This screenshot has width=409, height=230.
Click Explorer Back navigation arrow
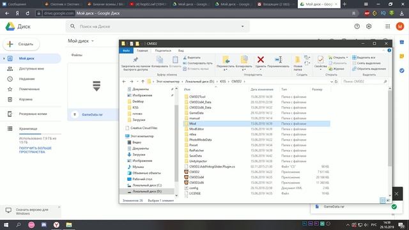coord(124,82)
